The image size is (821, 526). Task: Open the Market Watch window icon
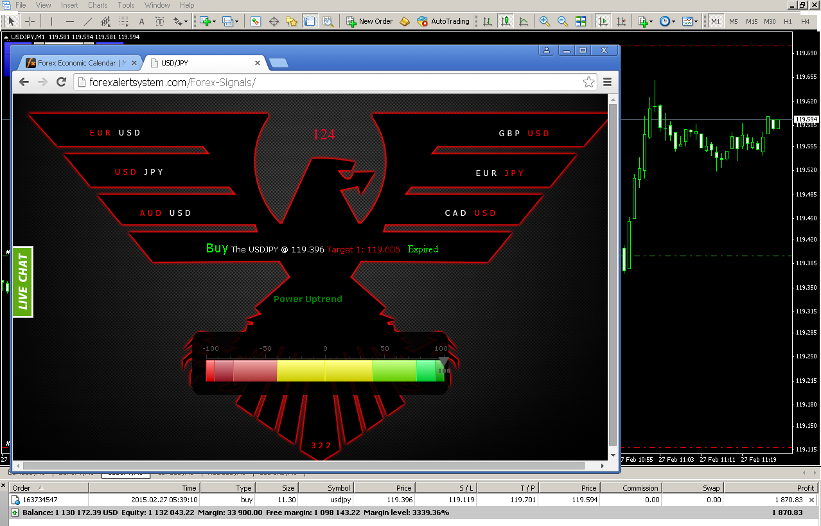tap(256, 21)
